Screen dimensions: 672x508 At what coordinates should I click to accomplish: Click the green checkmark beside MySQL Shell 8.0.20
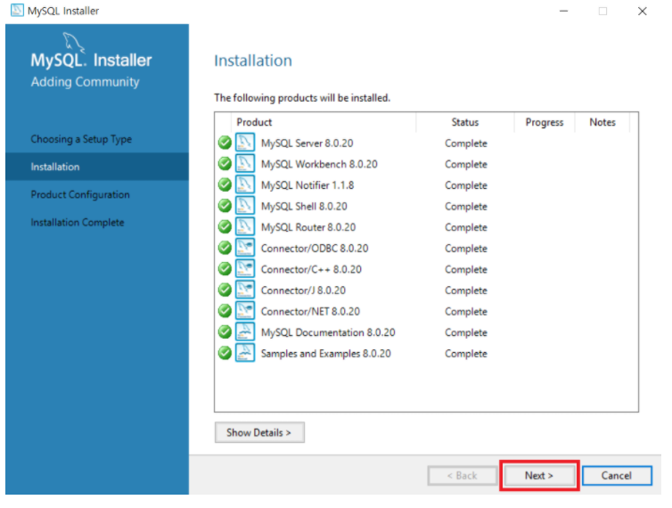(225, 206)
